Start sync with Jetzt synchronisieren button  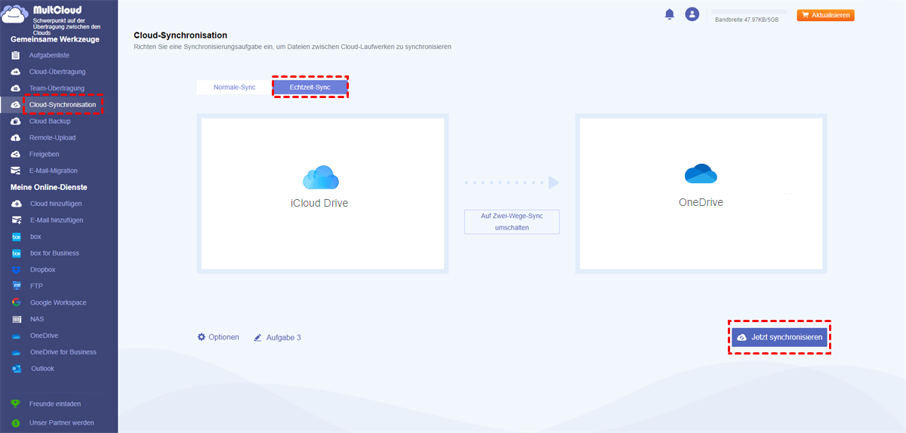779,337
